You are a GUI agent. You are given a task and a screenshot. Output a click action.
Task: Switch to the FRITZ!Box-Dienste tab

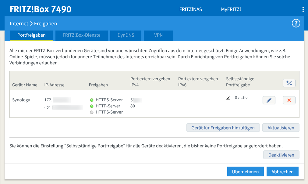point(81,35)
